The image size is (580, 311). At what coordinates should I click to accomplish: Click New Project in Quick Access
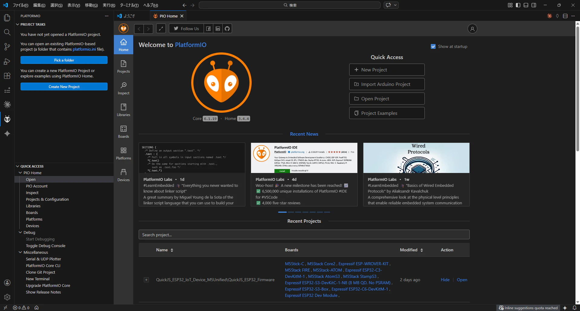click(387, 70)
